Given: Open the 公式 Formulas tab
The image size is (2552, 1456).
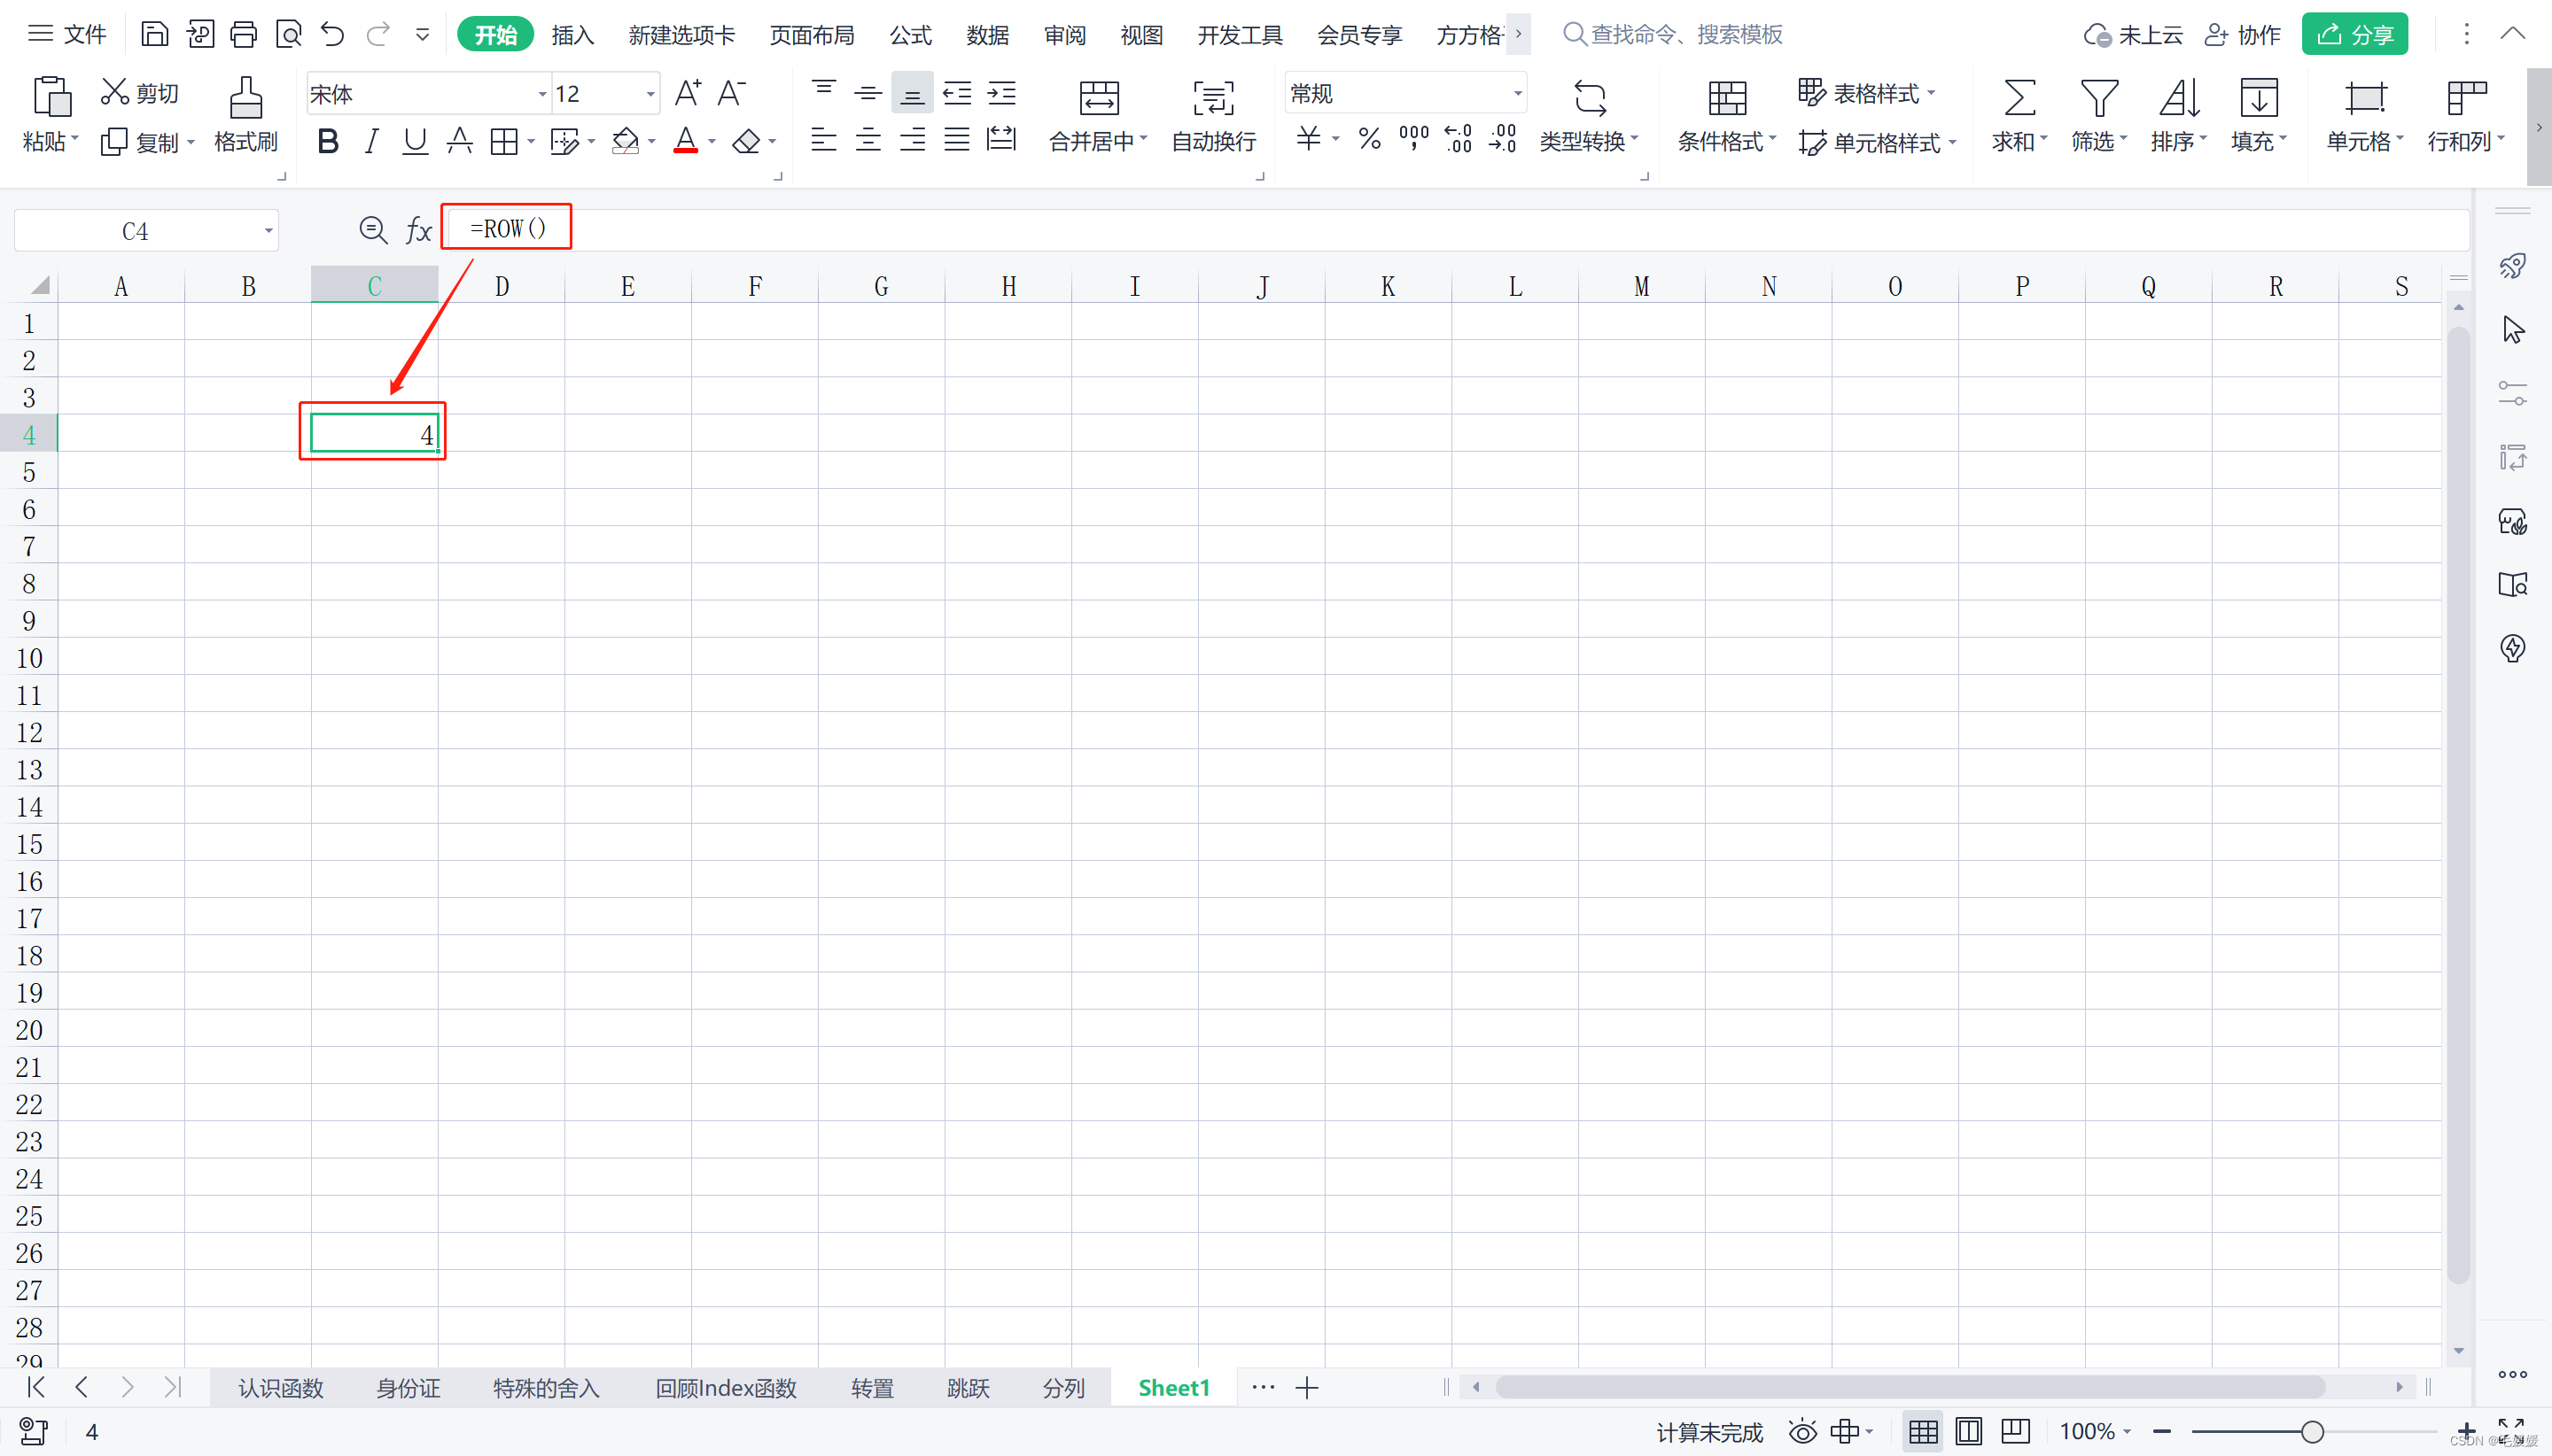Looking at the screenshot, I should pos(910,35).
